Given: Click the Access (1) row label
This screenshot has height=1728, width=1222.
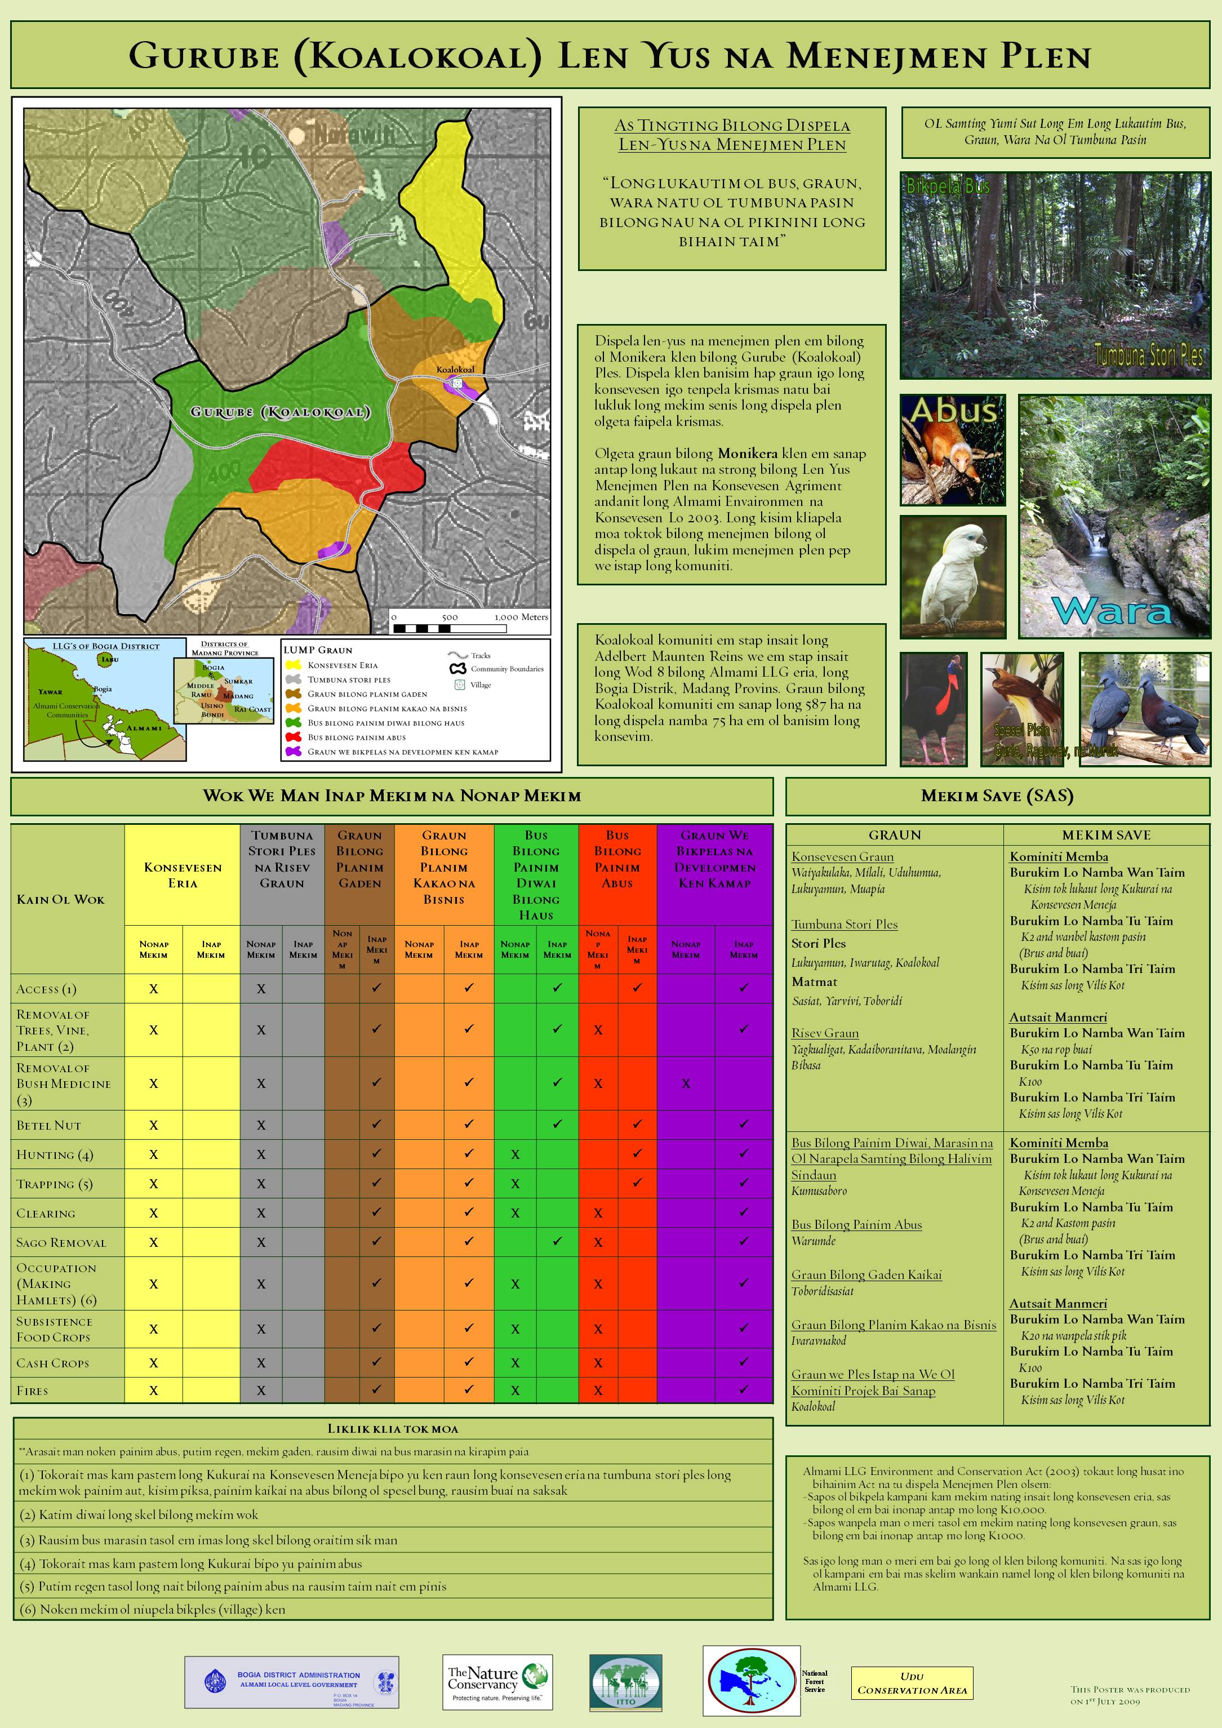Looking at the screenshot, I should 47,989.
